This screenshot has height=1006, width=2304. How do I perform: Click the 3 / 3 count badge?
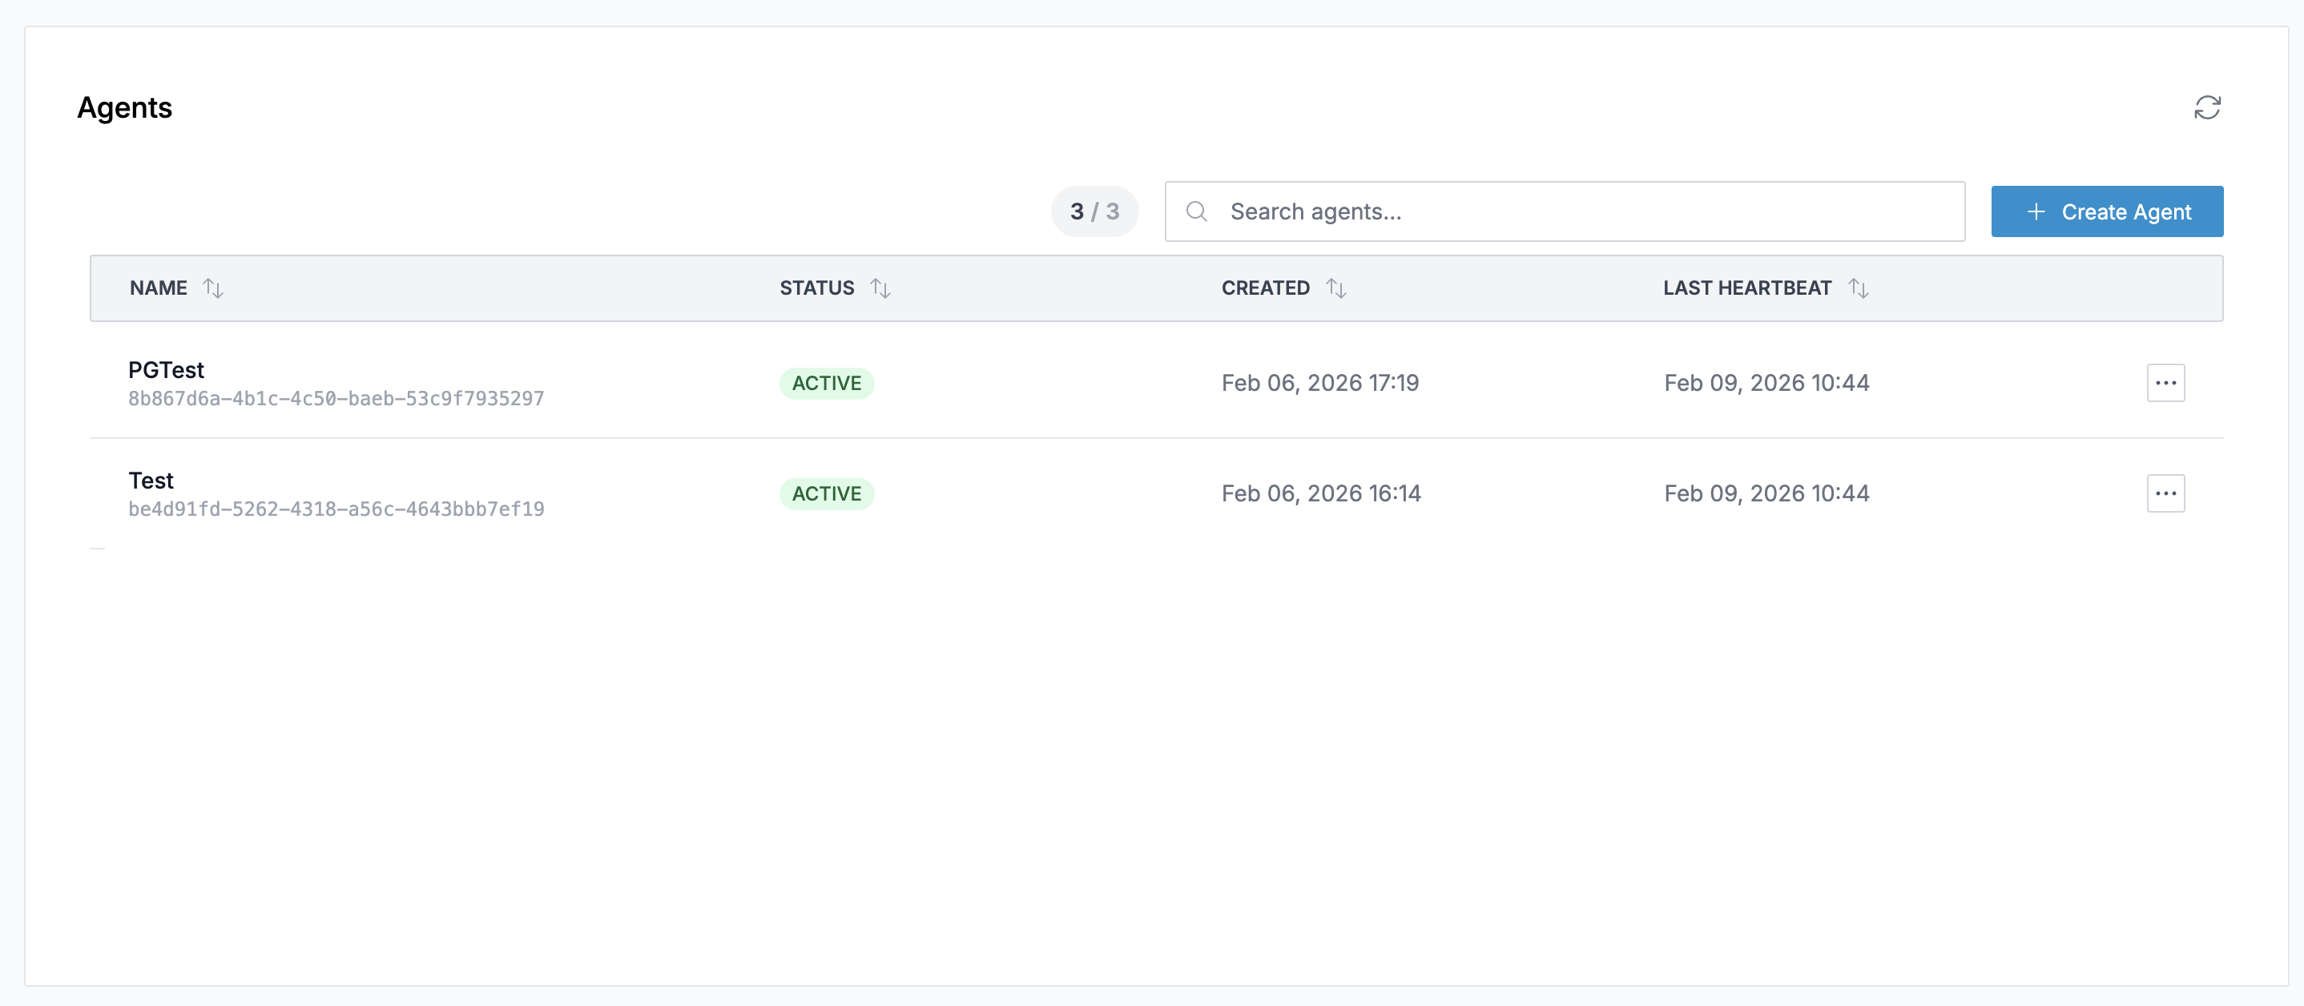(1094, 211)
